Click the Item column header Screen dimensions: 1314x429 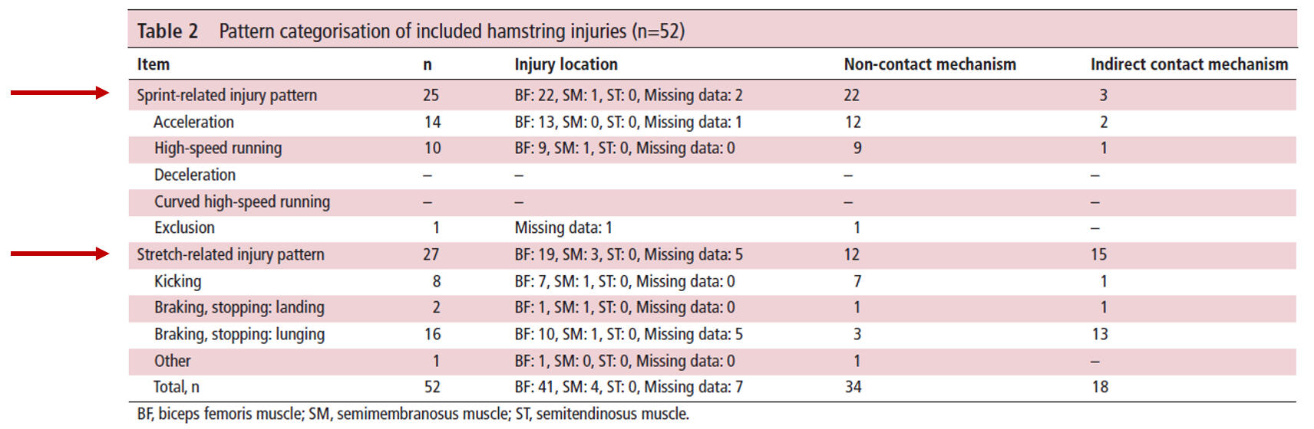click(x=154, y=65)
